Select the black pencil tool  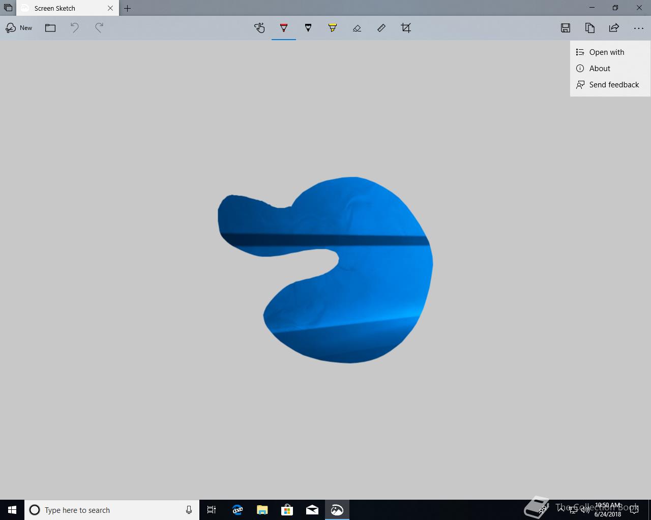click(308, 28)
